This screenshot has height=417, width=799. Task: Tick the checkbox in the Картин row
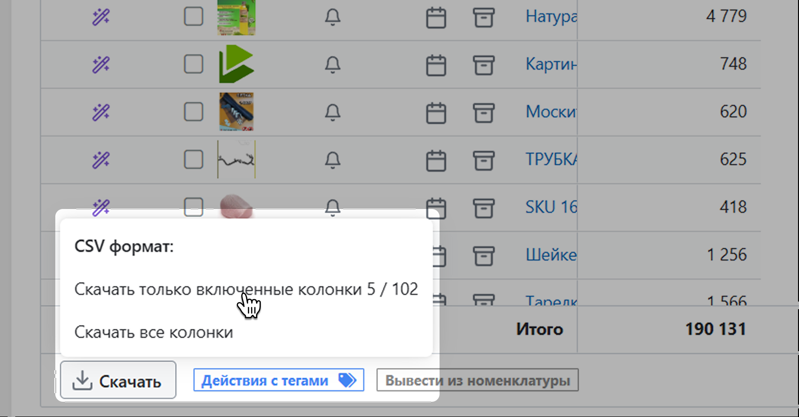[194, 64]
